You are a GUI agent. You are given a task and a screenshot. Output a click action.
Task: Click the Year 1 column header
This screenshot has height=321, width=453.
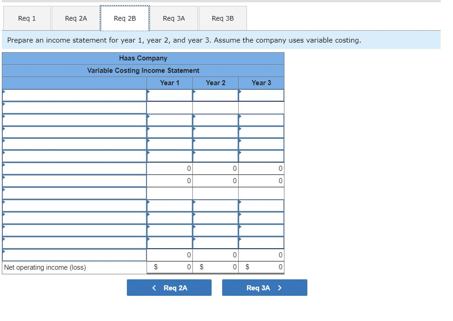[x=169, y=83]
